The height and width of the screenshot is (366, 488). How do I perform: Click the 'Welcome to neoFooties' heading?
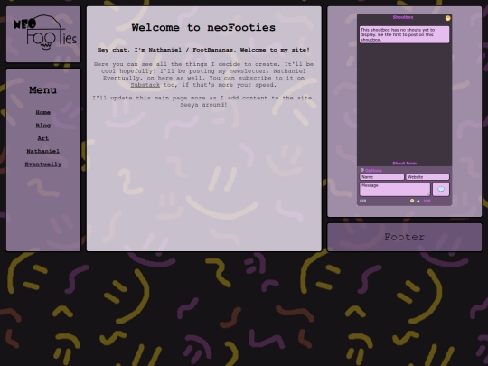click(x=203, y=28)
